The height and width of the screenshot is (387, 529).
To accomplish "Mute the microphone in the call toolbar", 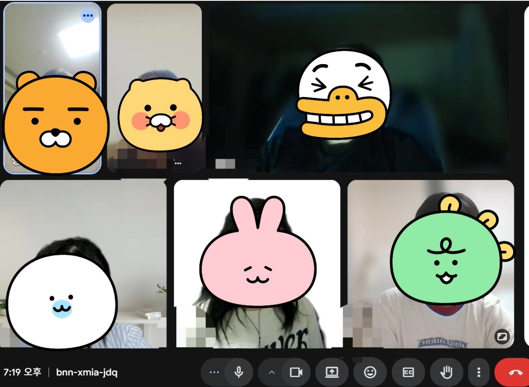I will (x=239, y=372).
